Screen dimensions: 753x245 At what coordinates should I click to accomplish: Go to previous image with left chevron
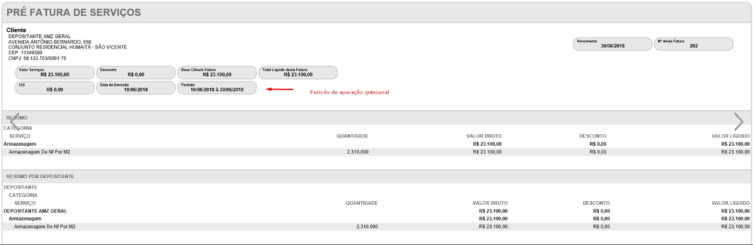point(16,121)
